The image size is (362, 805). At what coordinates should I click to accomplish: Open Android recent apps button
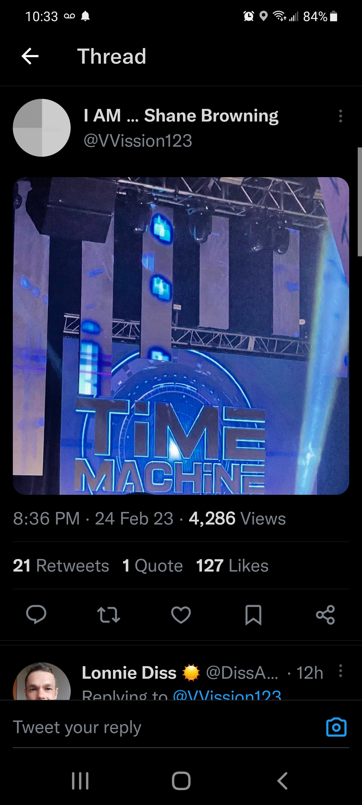[x=80, y=781]
